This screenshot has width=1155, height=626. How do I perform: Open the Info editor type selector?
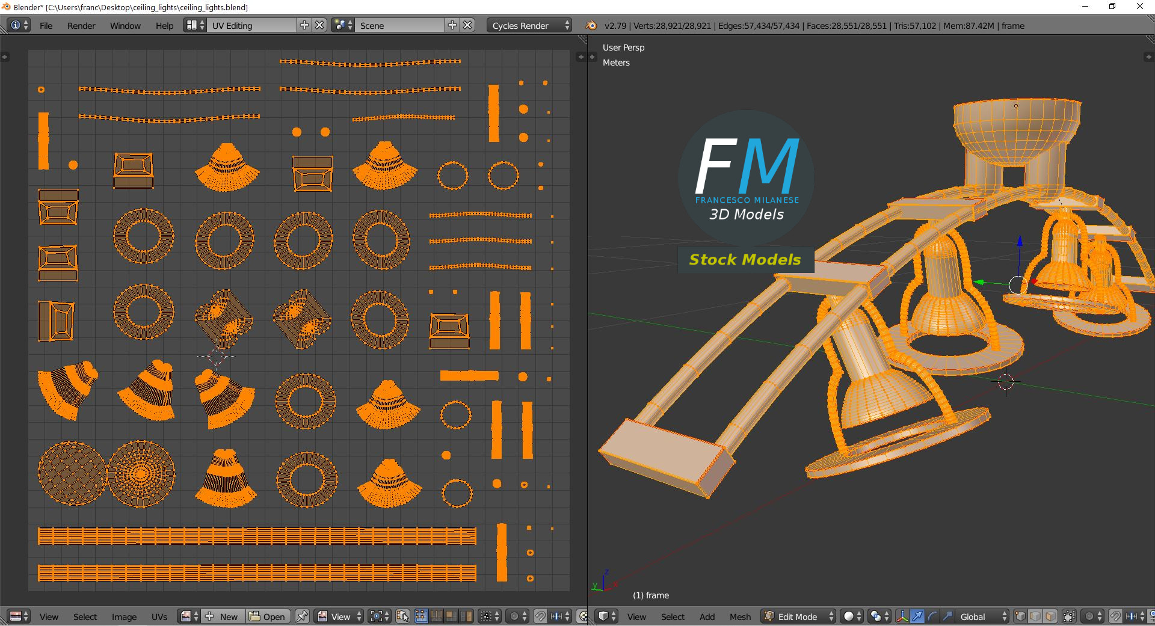pos(19,25)
